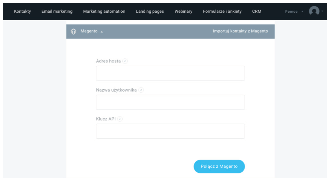Go to Email marketing menu

(x=57, y=11)
